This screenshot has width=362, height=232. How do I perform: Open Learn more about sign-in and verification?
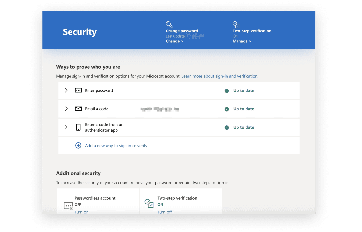[x=220, y=76]
